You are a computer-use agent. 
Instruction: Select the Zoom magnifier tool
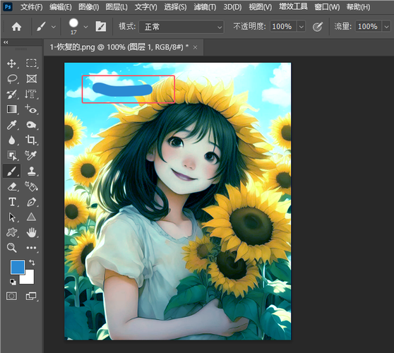coord(11,248)
